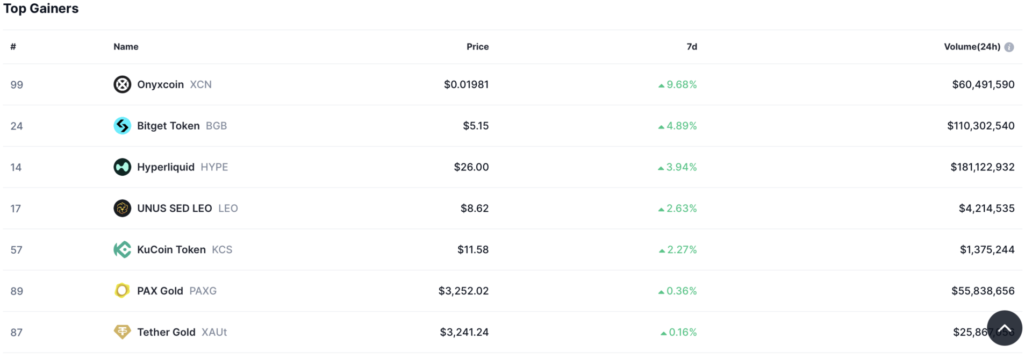This screenshot has height=359, width=1032.
Task: Sort the table by Price column
Action: click(477, 47)
